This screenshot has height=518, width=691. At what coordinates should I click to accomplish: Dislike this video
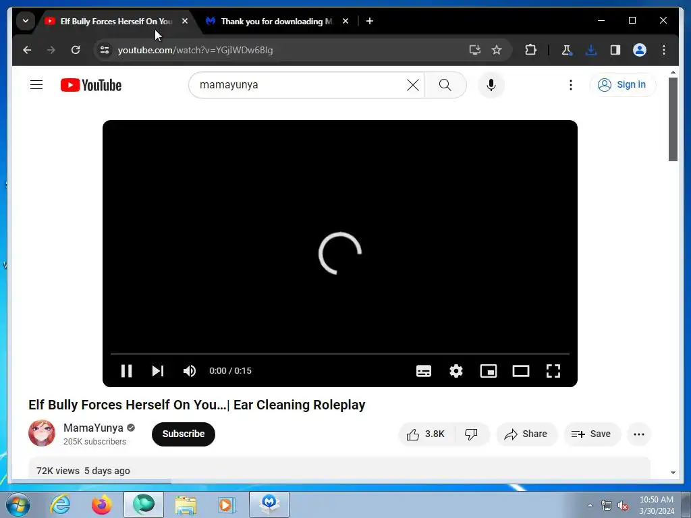(x=471, y=434)
